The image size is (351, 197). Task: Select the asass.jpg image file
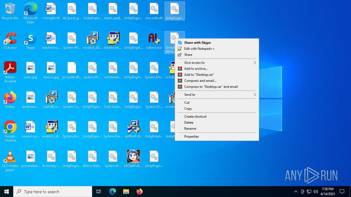(x=30, y=70)
